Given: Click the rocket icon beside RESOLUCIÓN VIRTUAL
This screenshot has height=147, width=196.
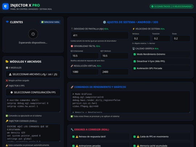Looking at the screenshot, I should click(72, 66).
